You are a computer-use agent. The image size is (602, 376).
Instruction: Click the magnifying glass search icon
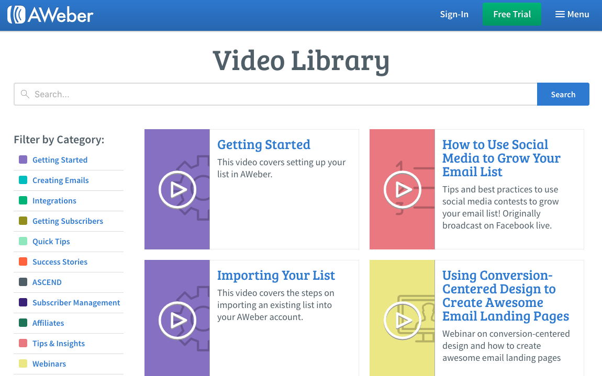click(25, 94)
